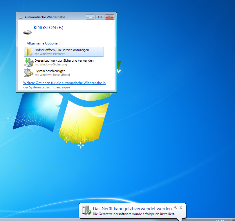Click 'mit Windows-Sicherung' subtitle text

point(51,64)
